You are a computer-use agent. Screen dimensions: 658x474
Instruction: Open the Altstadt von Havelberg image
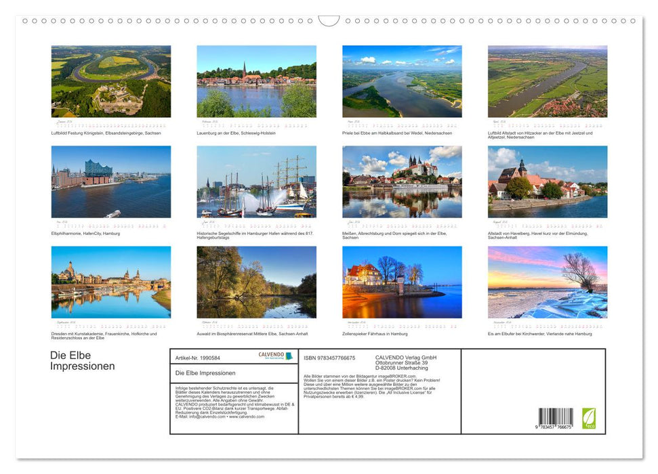pyautogui.click(x=548, y=179)
